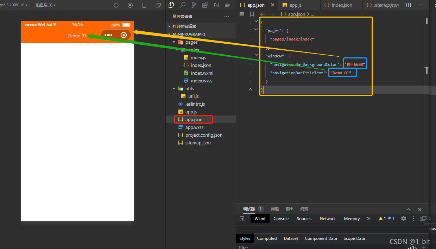The height and width of the screenshot is (249, 436).
Task: Click the editor back arrow
Action: pos(262,14)
